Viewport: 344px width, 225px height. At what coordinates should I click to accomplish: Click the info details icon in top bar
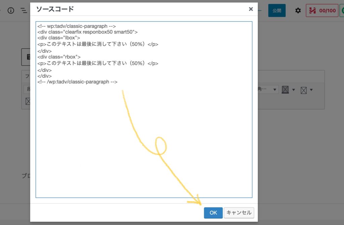11,10
